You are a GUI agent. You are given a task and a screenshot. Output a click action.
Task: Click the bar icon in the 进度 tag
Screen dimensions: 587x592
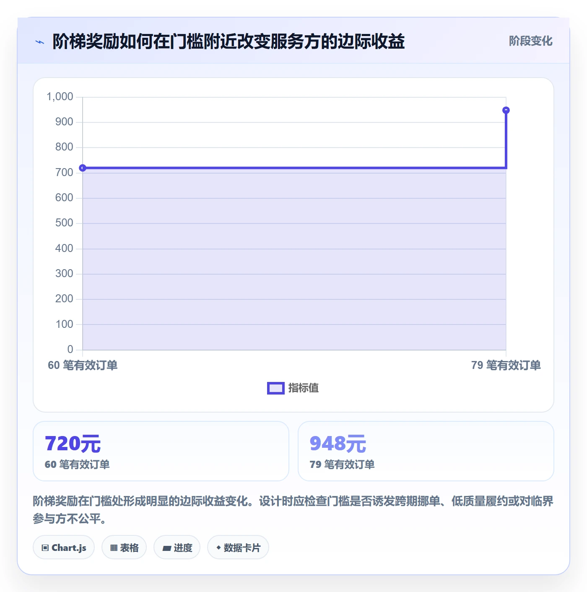(x=166, y=548)
